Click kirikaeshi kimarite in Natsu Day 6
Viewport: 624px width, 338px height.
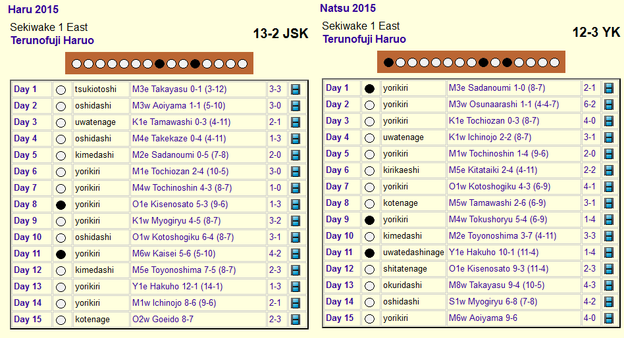[x=401, y=170]
